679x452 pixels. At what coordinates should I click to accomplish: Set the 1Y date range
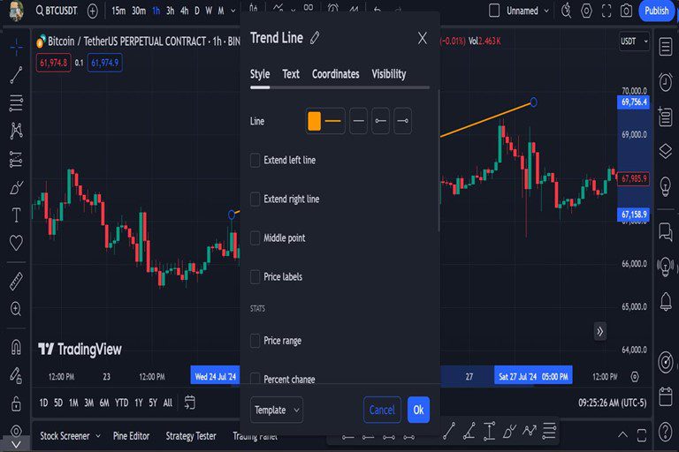139,403
